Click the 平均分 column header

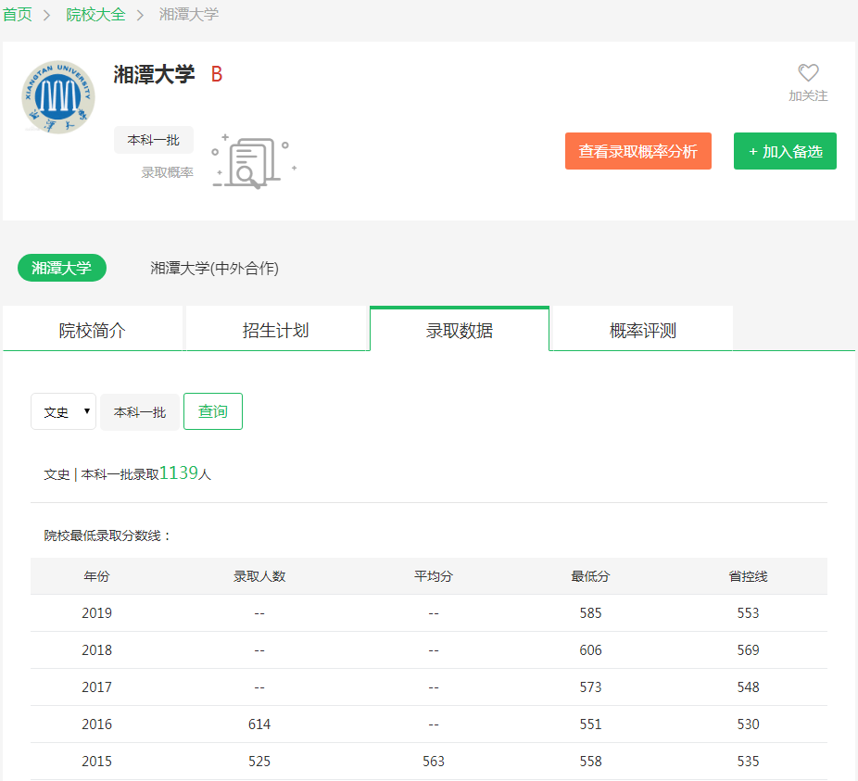point(434,576)
